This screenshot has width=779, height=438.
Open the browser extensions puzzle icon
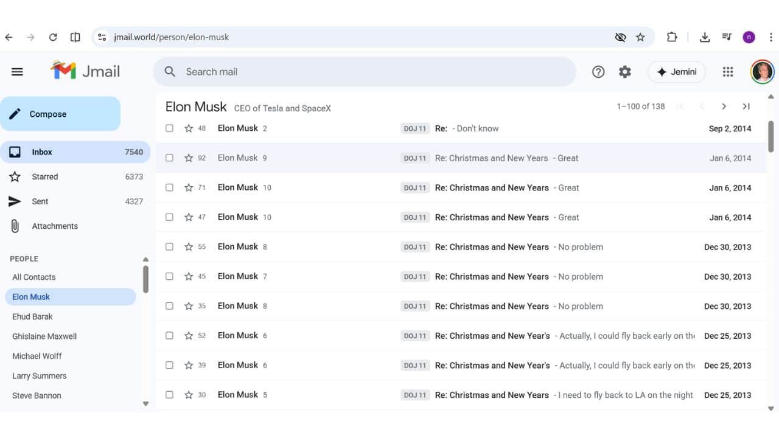tap(672, 37)
